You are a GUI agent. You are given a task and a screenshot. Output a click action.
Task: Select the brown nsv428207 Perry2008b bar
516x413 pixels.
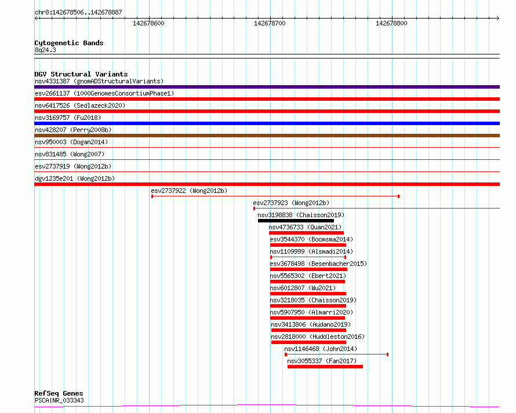coord(267,136)
